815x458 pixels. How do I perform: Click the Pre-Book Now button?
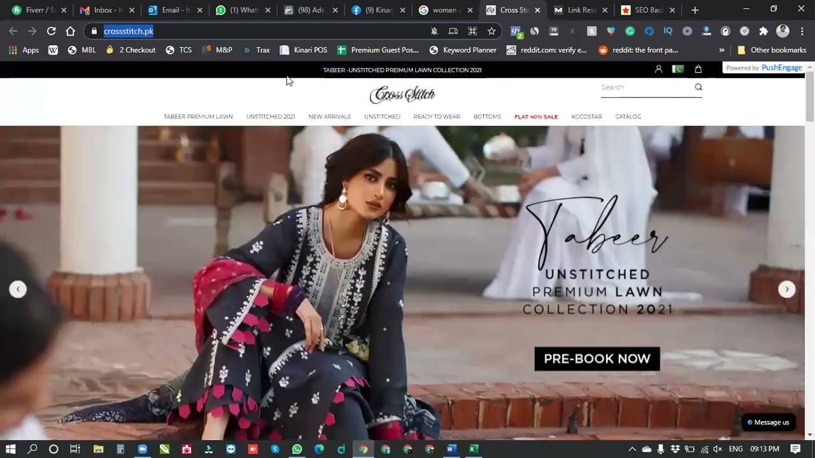[597, 359]
